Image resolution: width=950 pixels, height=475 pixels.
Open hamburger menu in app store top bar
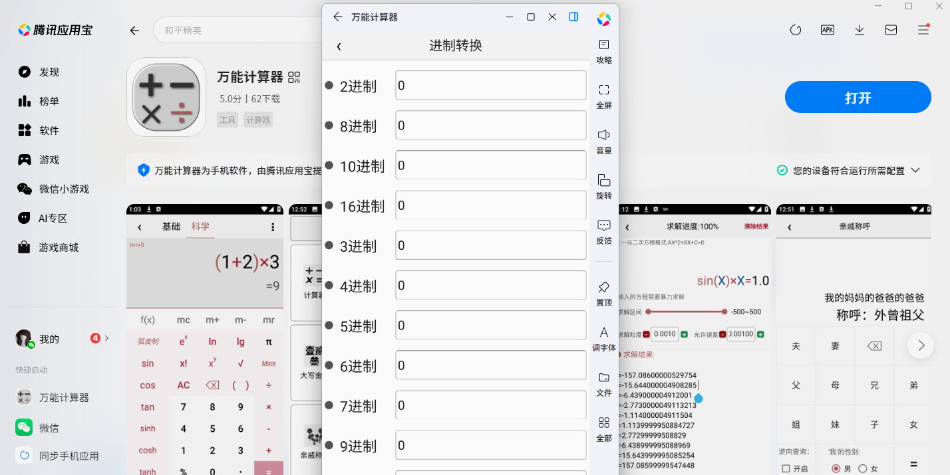923,30
